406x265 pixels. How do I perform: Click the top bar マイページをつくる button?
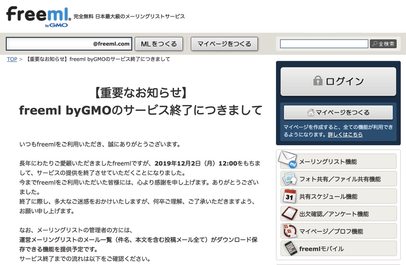[x=224, y=44]
